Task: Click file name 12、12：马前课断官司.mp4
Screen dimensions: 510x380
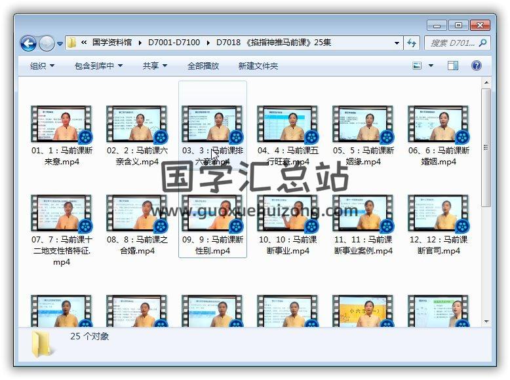Action: tap(439, 245)
